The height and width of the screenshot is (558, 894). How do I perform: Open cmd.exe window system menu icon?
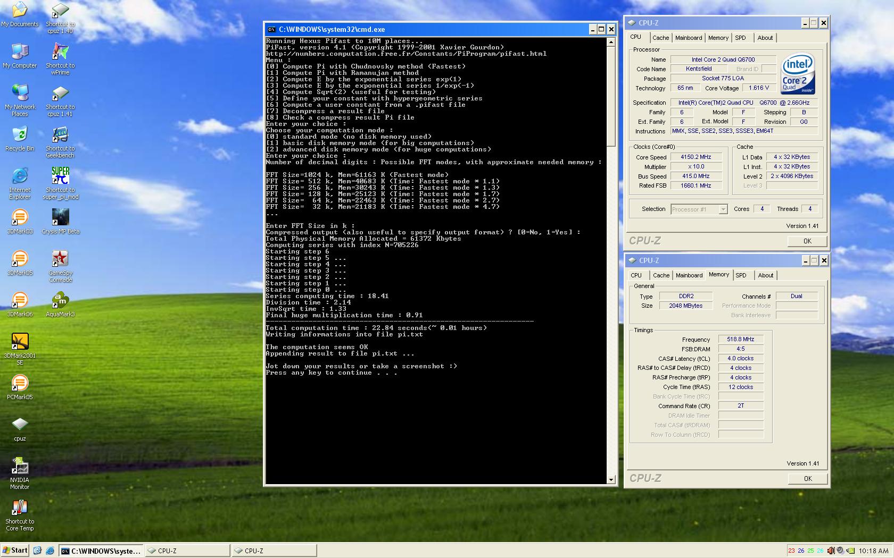tap(271, 29)
